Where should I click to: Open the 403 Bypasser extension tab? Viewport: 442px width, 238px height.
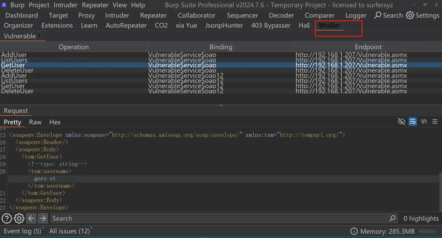click(x=271, y=25)
